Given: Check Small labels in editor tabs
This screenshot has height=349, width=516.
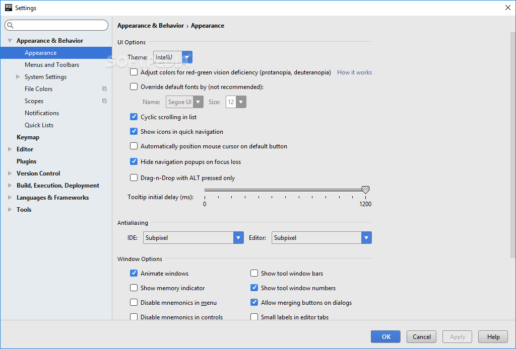Looking at the screenshot, I should click(254, 317).
